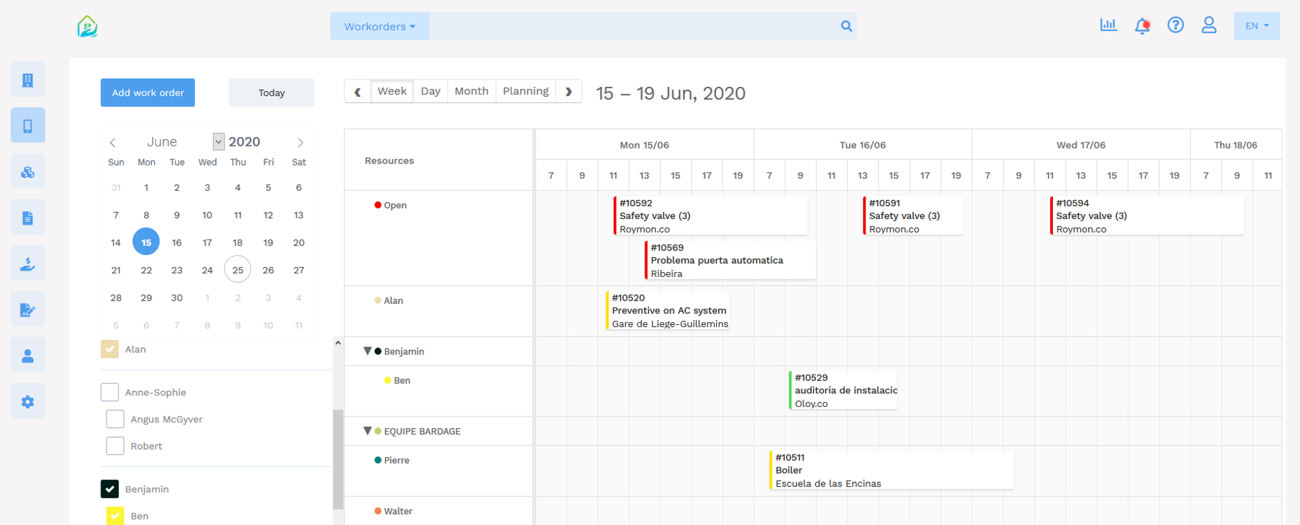The image size is (1300, 525).
Task: Open the equipment cubes sidebar icon
Action: click(28, 172)
